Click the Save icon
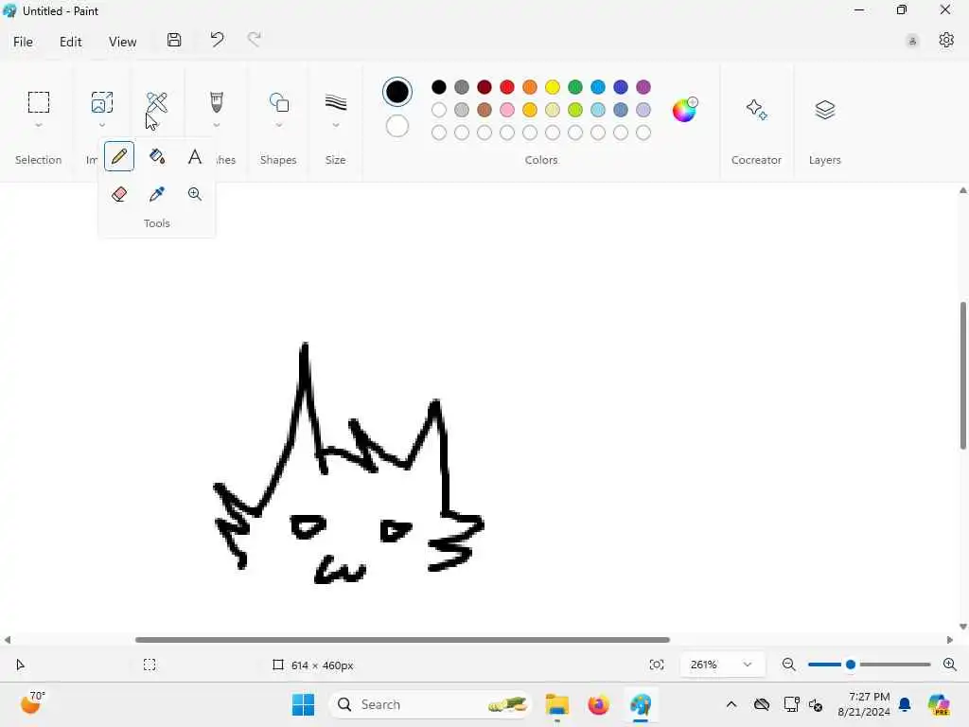The width and height of the screenshot is (969, 727). [x=174, y=40]
